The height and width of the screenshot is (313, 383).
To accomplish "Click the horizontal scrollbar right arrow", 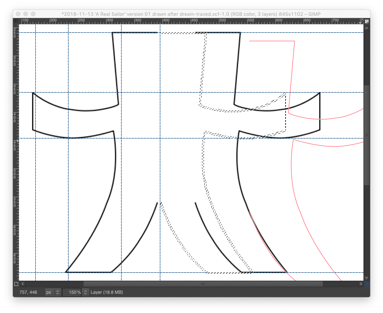I will click(x=361, y=284).
